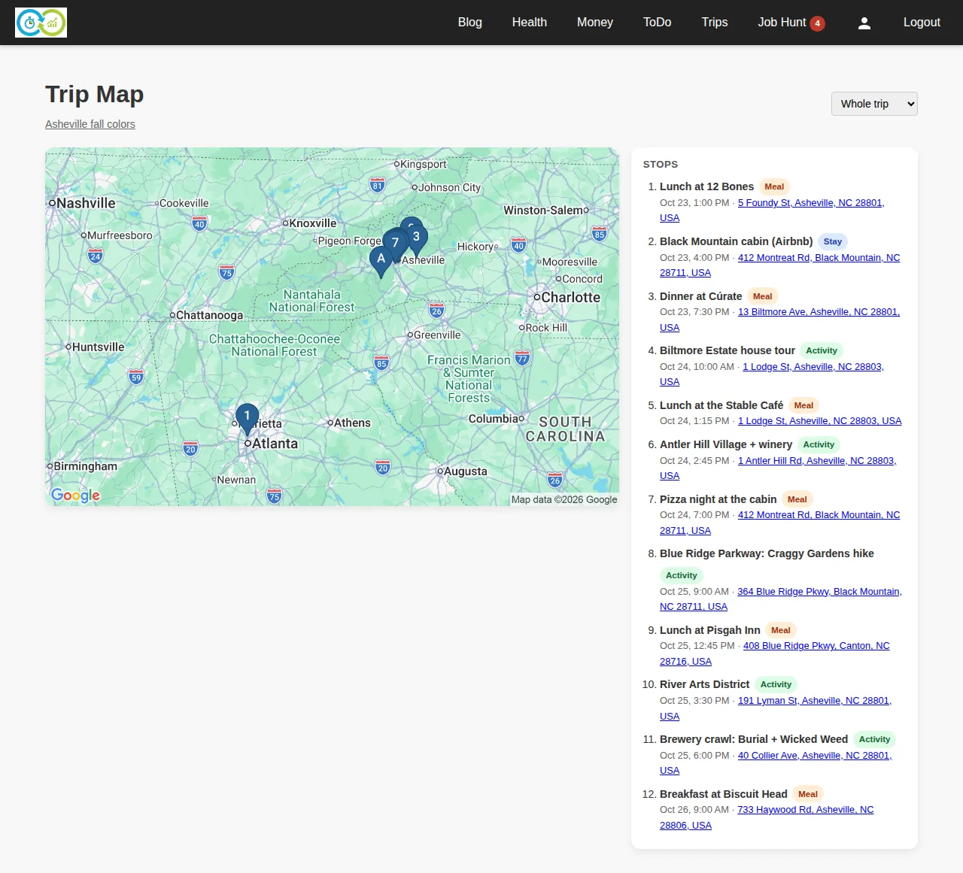Viewport: 963px width, 873px height.
Task: Open the Job Hunt menu item
Action: tap(782, 23)
